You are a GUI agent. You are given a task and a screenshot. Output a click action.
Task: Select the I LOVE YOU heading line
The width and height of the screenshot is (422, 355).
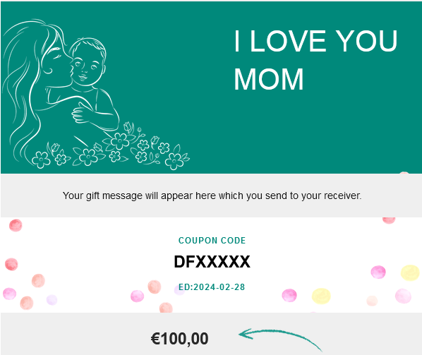tap(315, 41)
